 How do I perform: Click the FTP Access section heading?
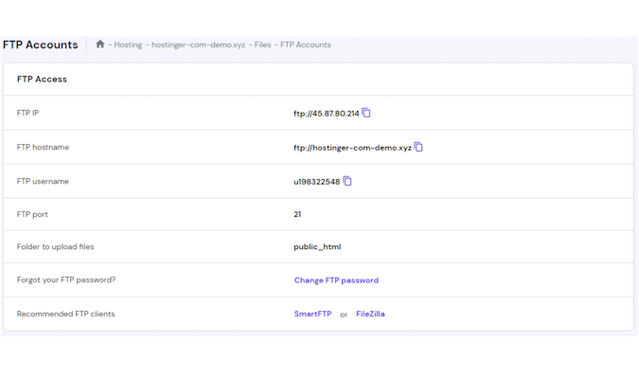[x=42, y=80]
